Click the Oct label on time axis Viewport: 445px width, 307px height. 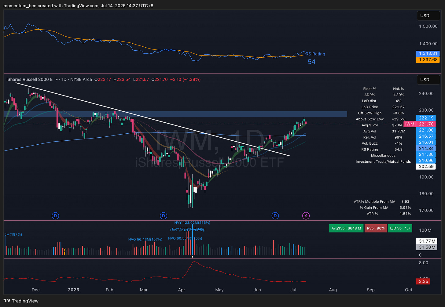coord(408,290)
